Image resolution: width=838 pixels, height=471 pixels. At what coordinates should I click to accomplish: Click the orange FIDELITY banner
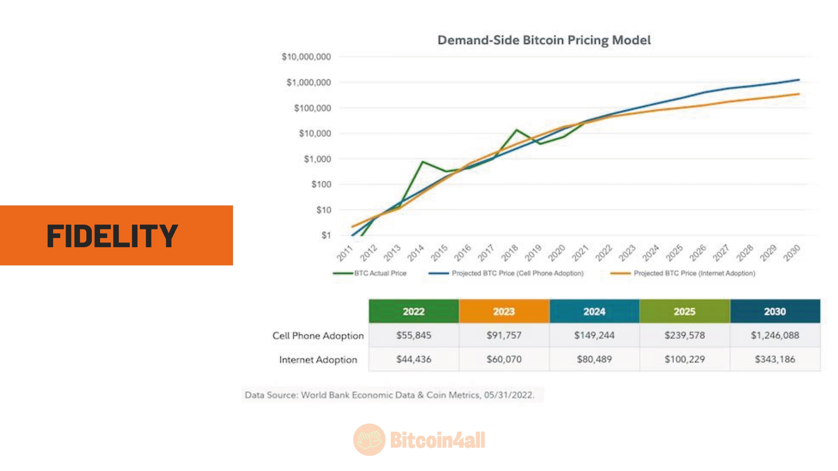point(116,235)
